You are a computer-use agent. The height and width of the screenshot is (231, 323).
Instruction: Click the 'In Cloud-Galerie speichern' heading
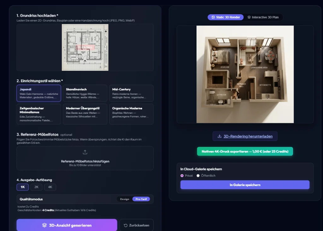pos(201,169)
